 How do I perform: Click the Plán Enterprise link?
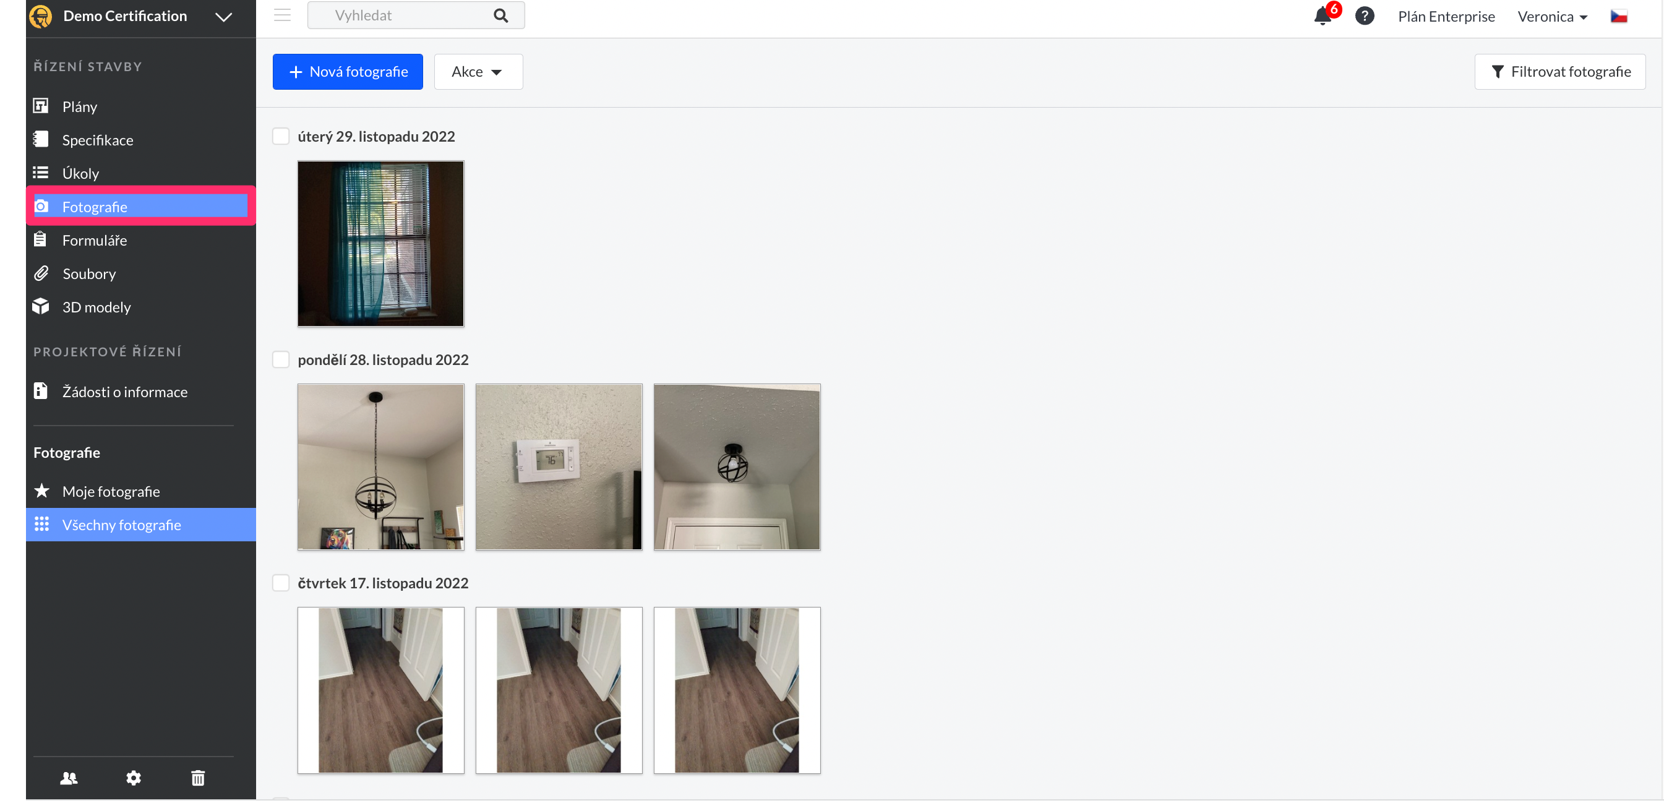pyautogui.click(x=1447, y=17)
